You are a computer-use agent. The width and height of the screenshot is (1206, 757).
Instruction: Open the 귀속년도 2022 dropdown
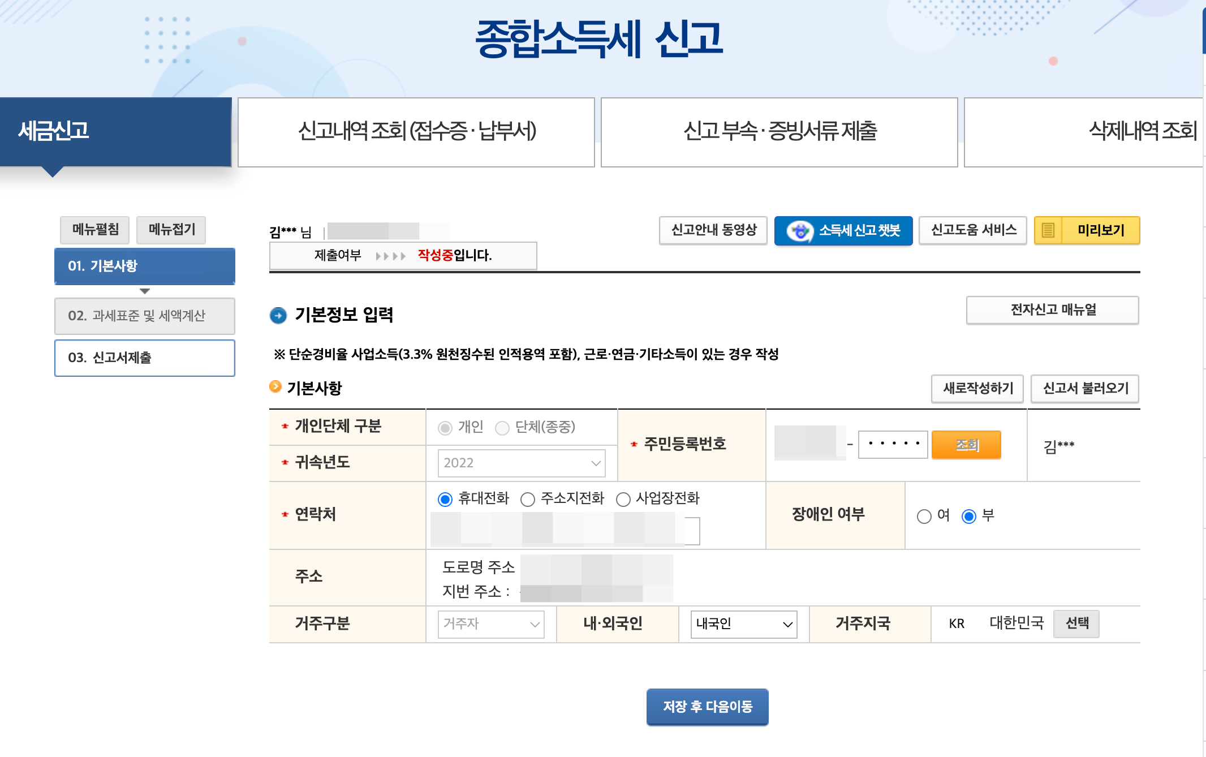(x=521, y=463)
